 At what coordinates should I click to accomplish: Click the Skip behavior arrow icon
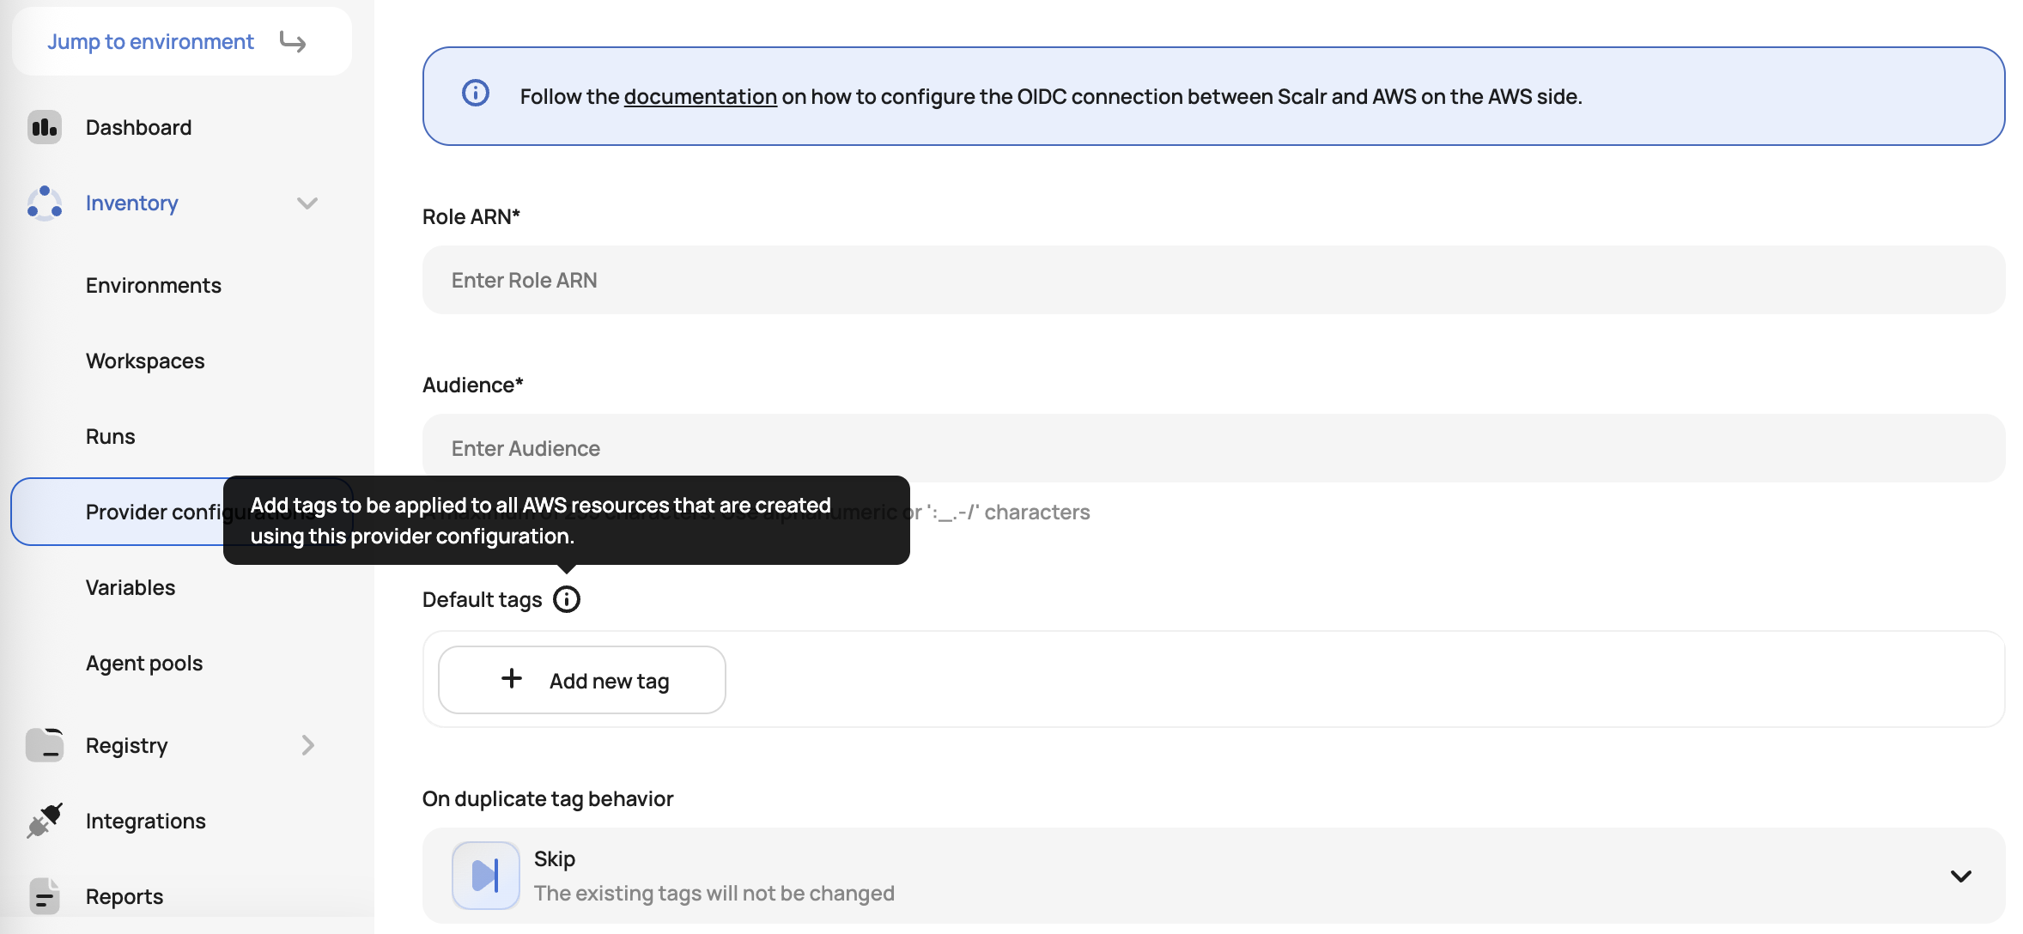(486, 876)
